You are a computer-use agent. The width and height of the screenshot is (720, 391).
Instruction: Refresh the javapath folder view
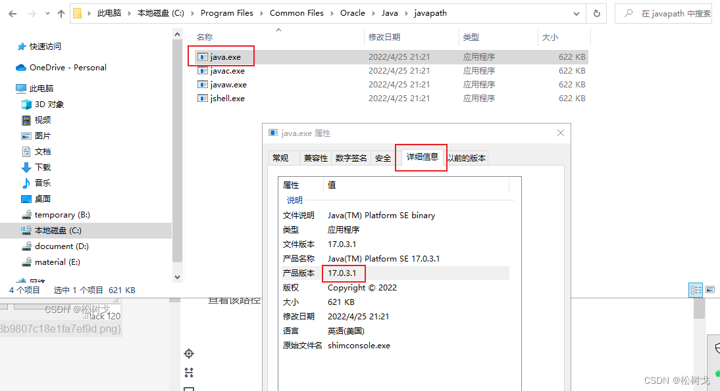596,13
